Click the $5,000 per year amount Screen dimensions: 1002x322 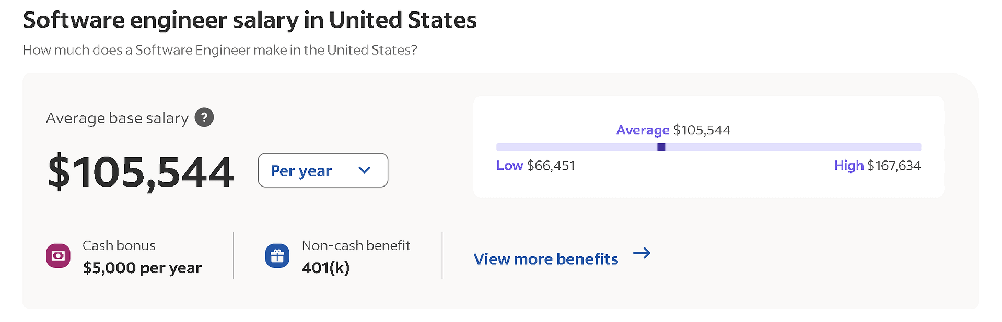(142, 268)
